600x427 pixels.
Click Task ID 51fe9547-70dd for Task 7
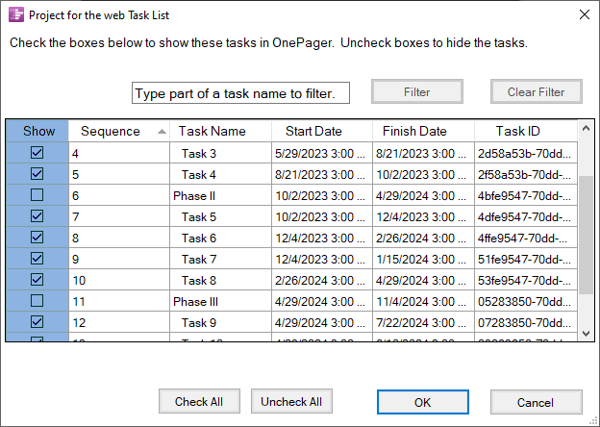[526, 259]
